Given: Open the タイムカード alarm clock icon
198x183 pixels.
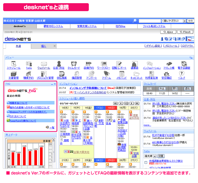Looking at the screenshot, I should pyautogui.click(x=74, y=64).
